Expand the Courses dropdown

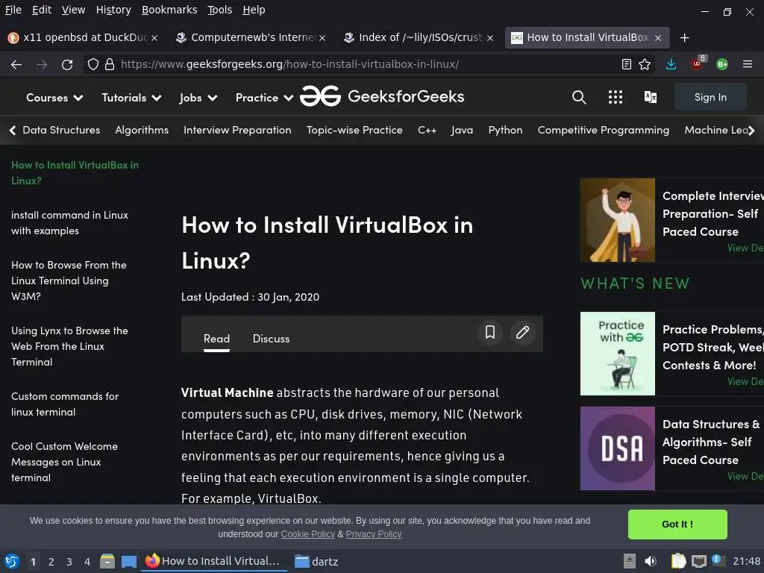54,98
